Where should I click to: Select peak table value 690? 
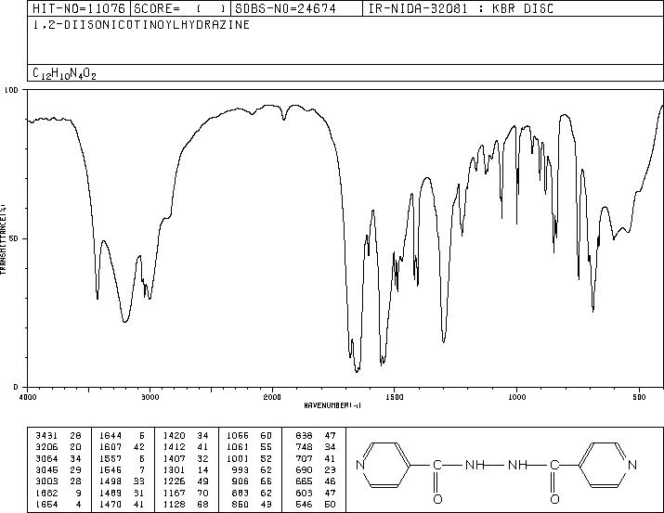point(304,469)
